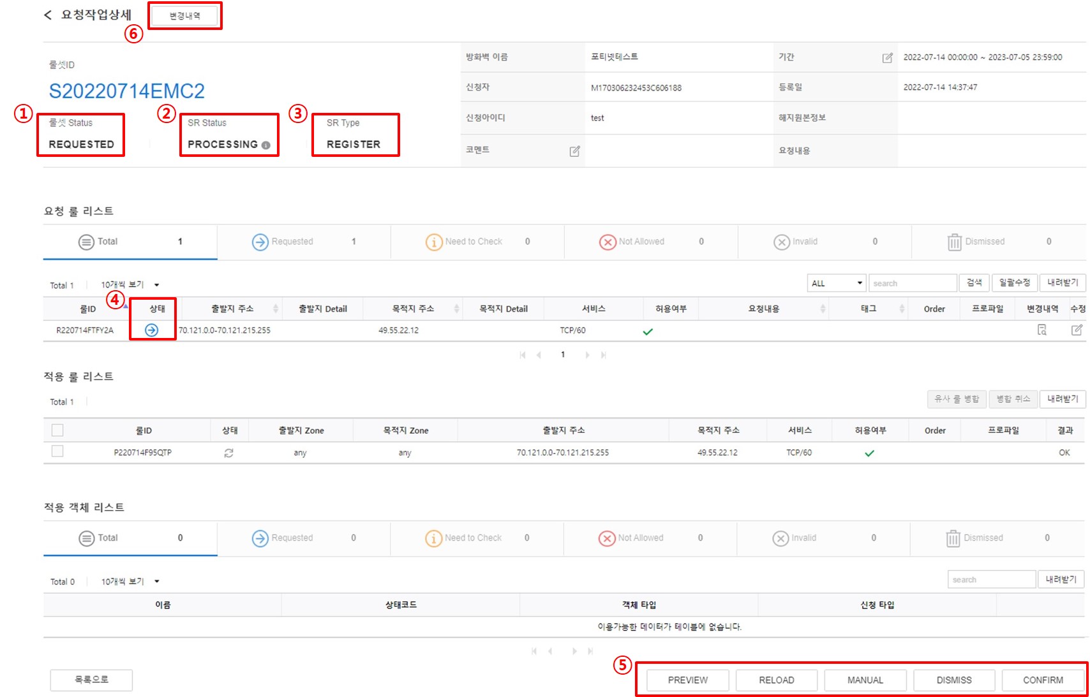Click the 일괄수정 bulk edit button
This screenshot has width=1090, height=697.
coord(1015,283)
